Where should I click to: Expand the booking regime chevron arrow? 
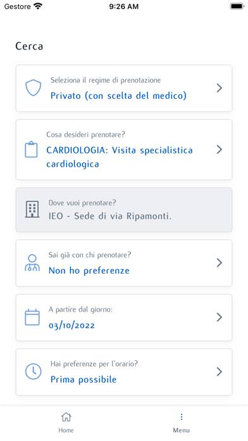point(220,88)
